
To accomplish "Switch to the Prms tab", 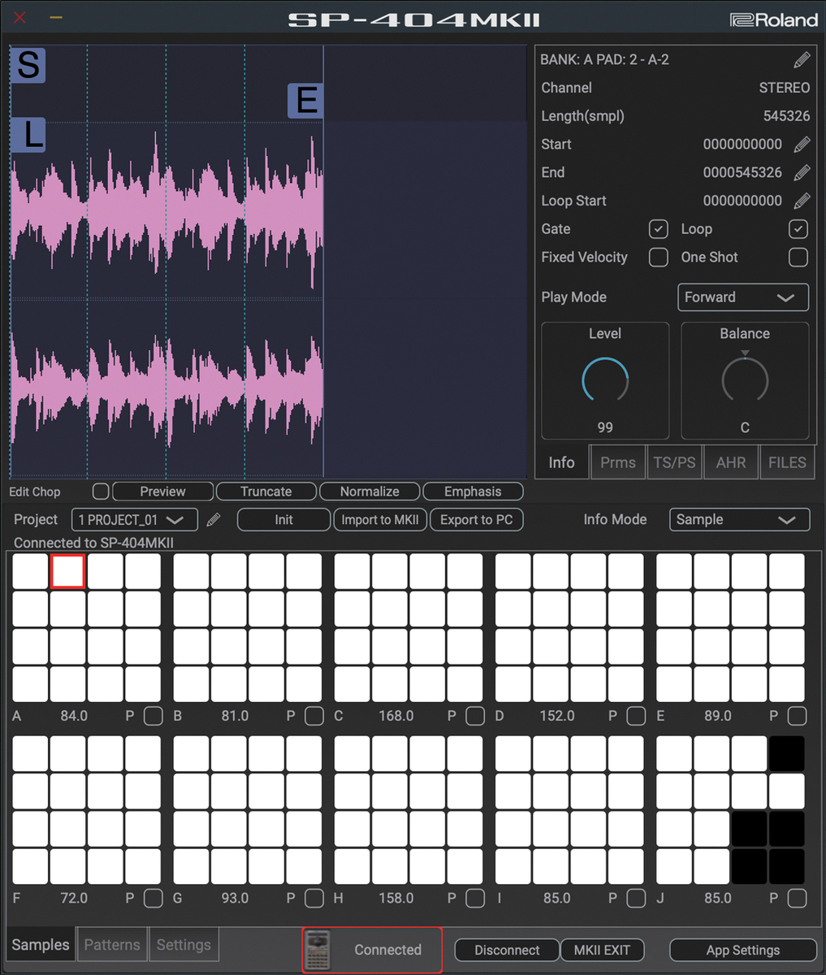I will pyautogui.click(x=618, y=462).
